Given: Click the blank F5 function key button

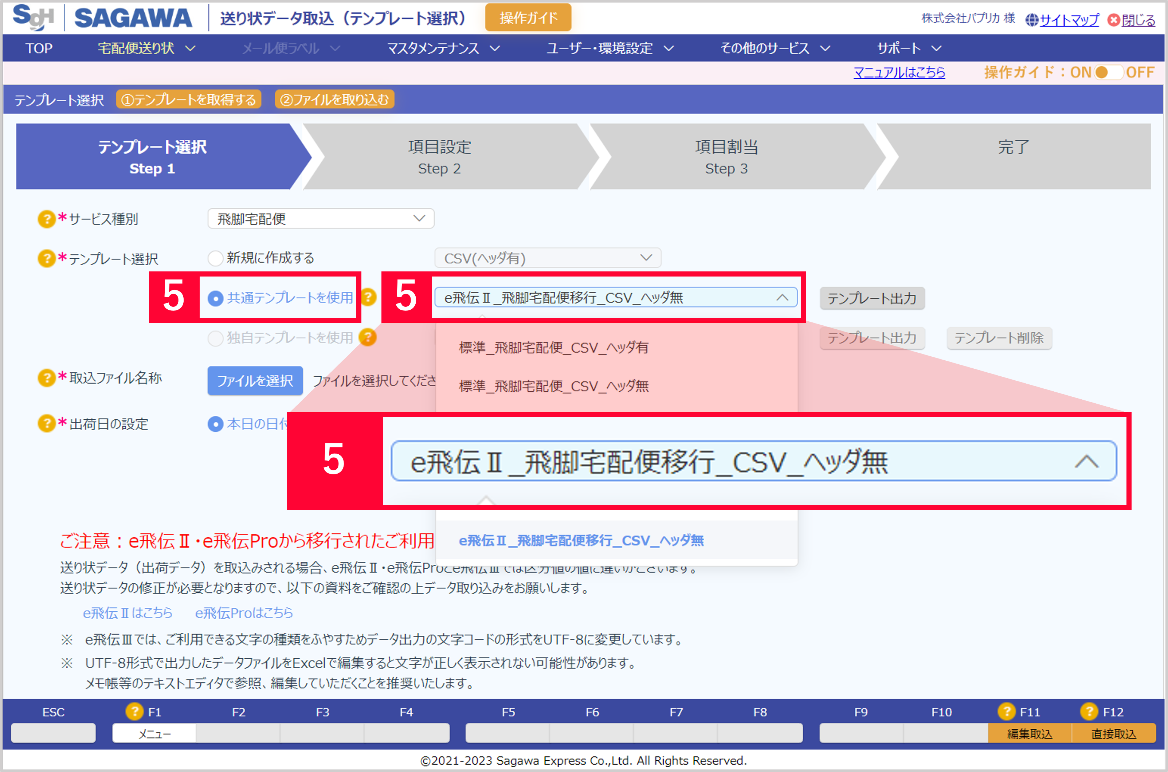Looking at the screenshot, I should coord(507,733).
